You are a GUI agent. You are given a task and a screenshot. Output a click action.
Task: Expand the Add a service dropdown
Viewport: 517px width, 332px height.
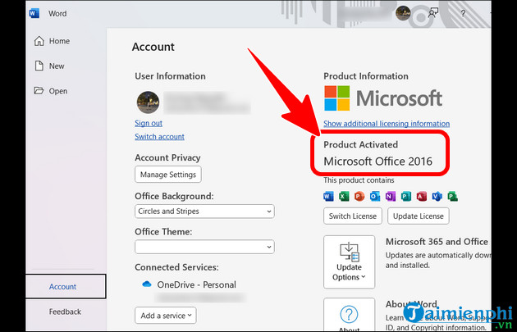tap(166, 316)
